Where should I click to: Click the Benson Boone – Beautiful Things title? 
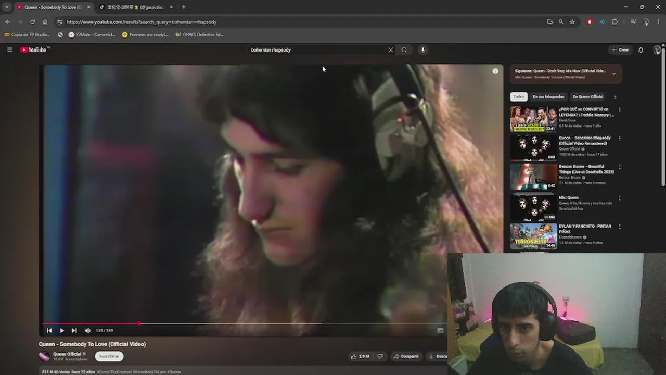point(586,169)
